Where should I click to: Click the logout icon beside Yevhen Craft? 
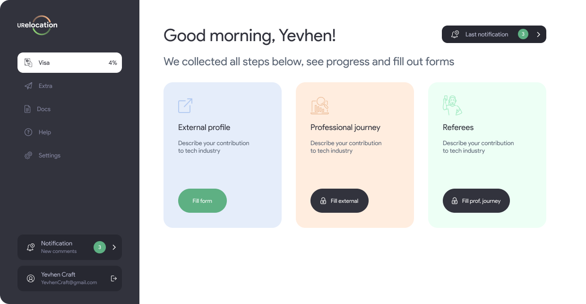click(x=113, y=278)
